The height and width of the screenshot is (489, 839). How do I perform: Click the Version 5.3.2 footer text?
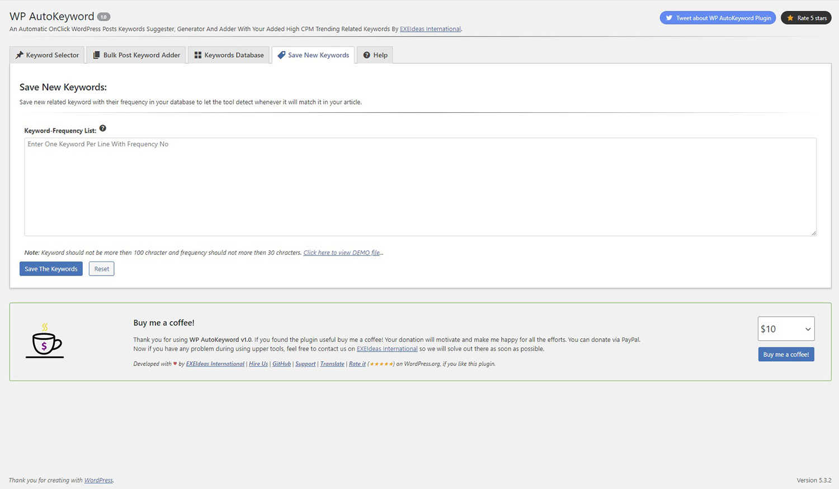pos(814,480)
